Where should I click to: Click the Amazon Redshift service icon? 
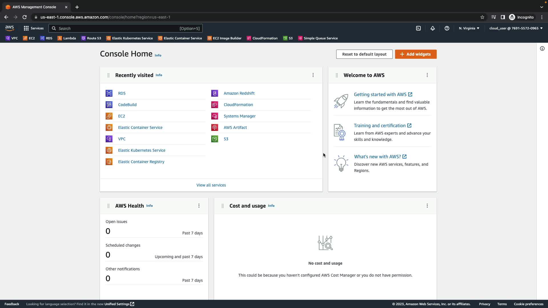pos(215,93)
